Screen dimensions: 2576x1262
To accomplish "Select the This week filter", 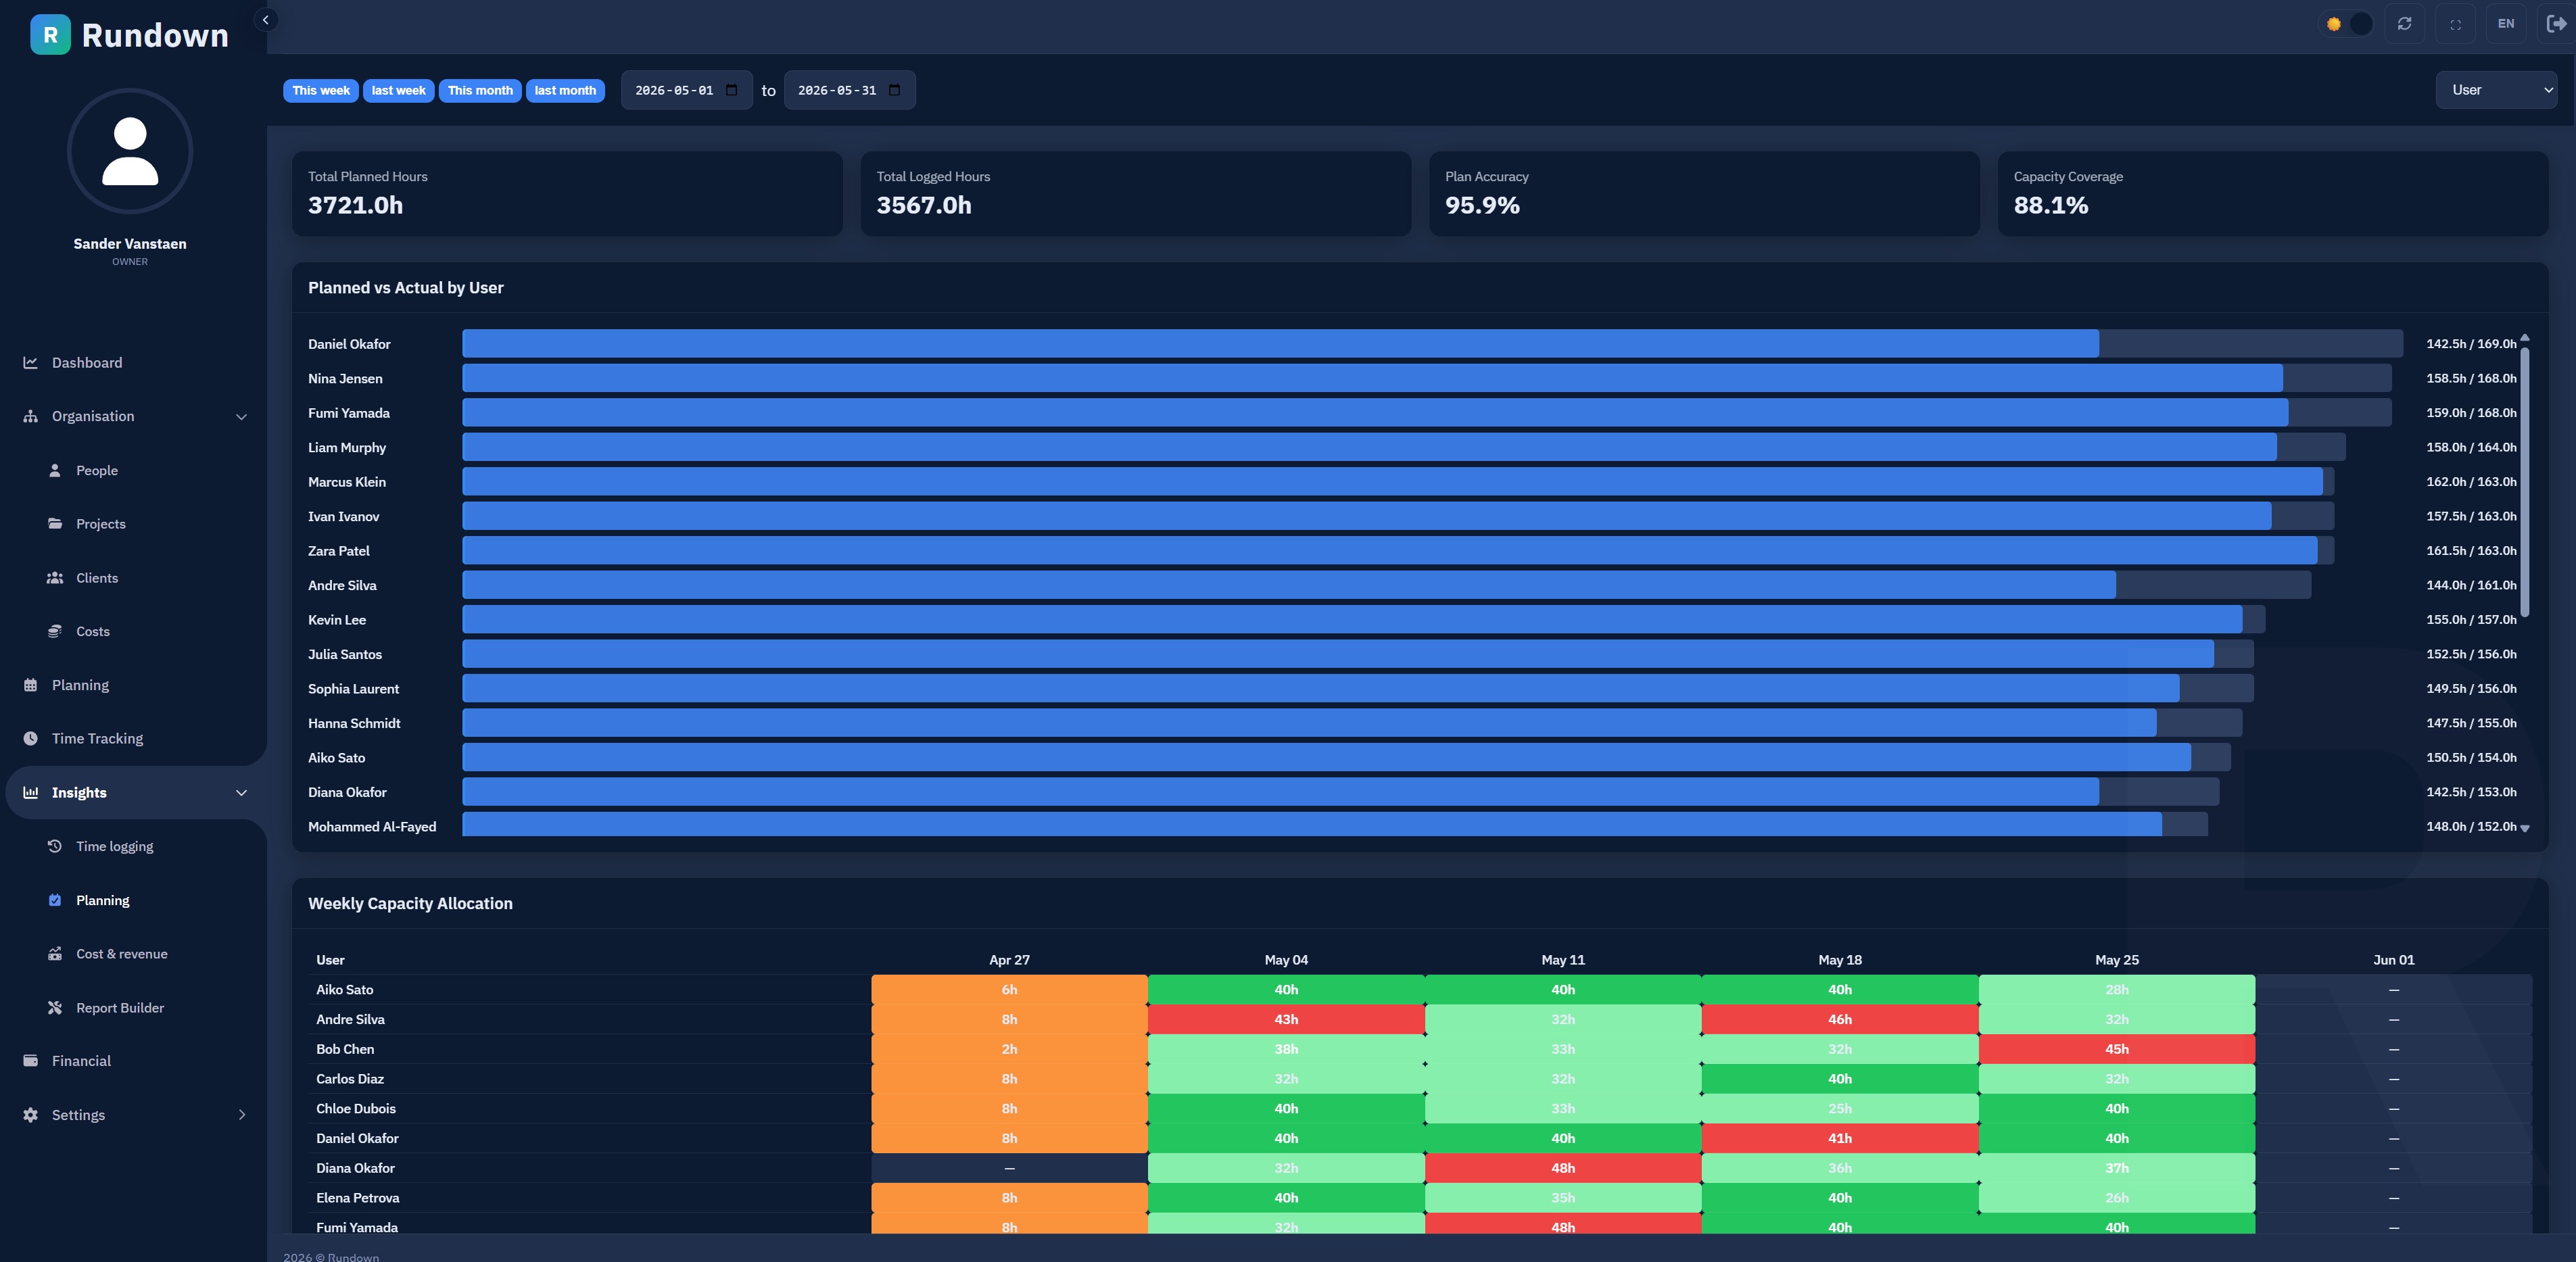I will coord(321,91).
